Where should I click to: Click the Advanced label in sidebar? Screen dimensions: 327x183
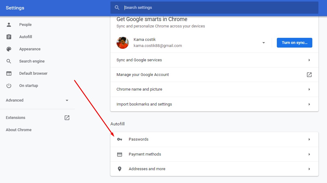[x=15, y=100]
